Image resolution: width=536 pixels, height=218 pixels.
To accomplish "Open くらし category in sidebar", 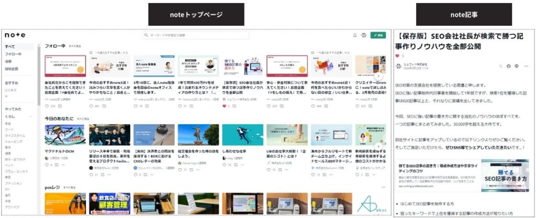I will point(10,116).
